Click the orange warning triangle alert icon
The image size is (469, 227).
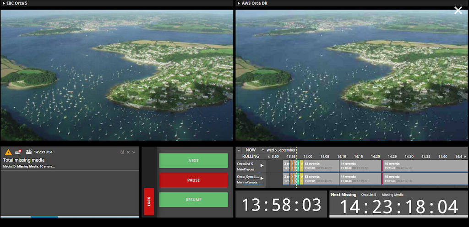click(x=8, y=152)
